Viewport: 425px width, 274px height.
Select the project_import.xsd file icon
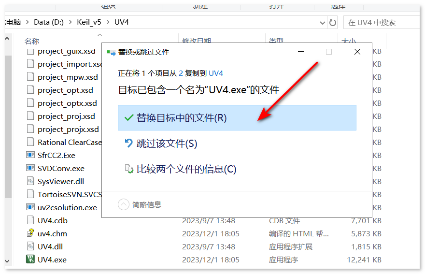30,64
